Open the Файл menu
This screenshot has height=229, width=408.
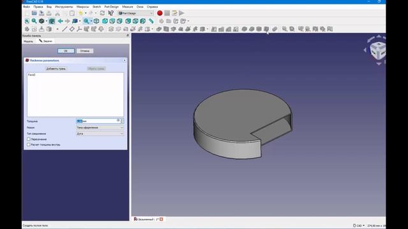(27, 7)
